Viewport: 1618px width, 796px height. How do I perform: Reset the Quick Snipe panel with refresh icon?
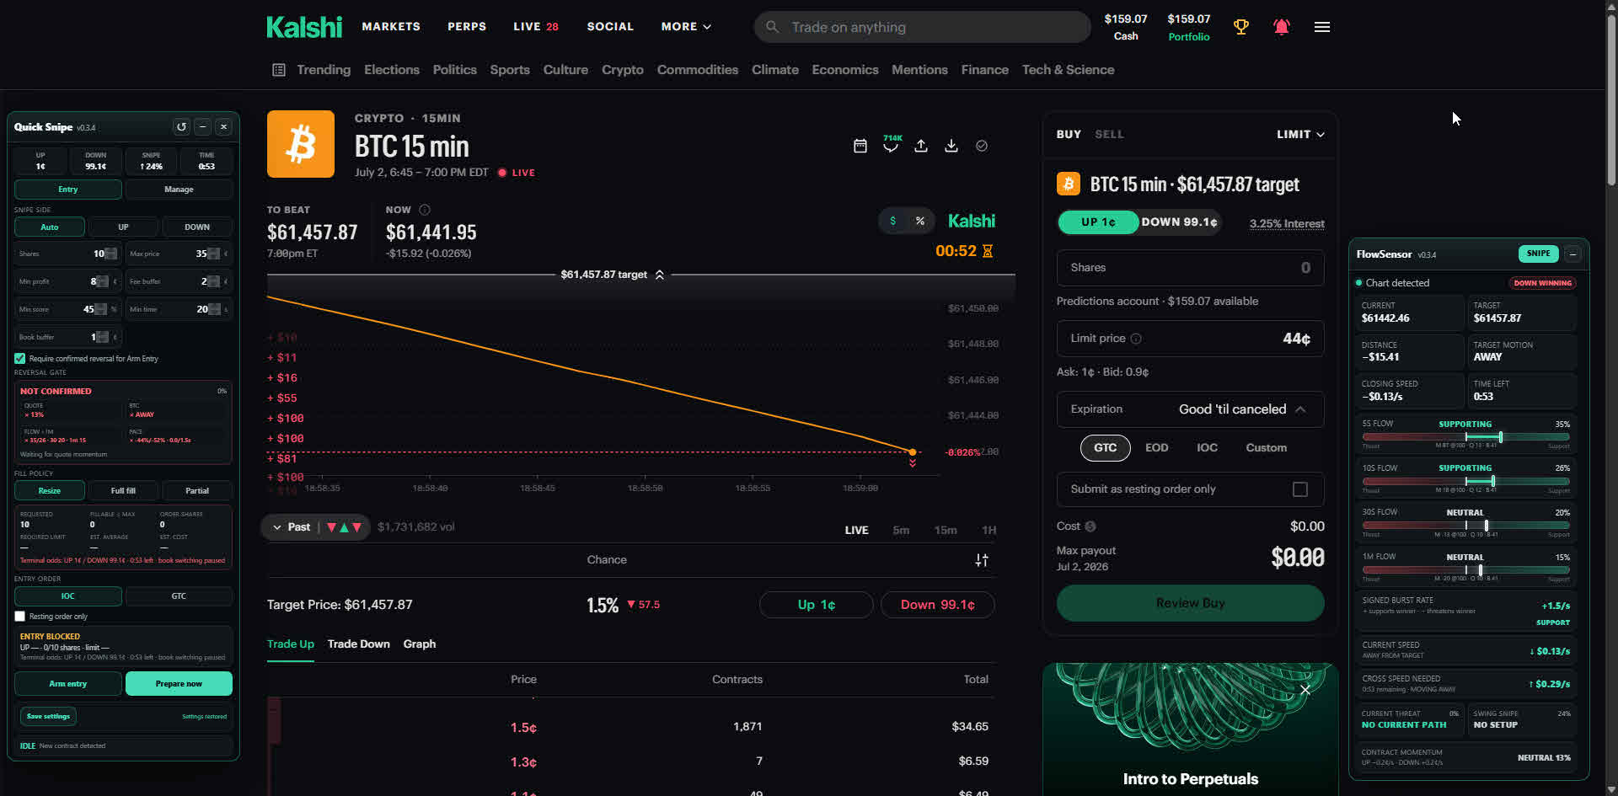pyautogui.click(x=181, y=126)
